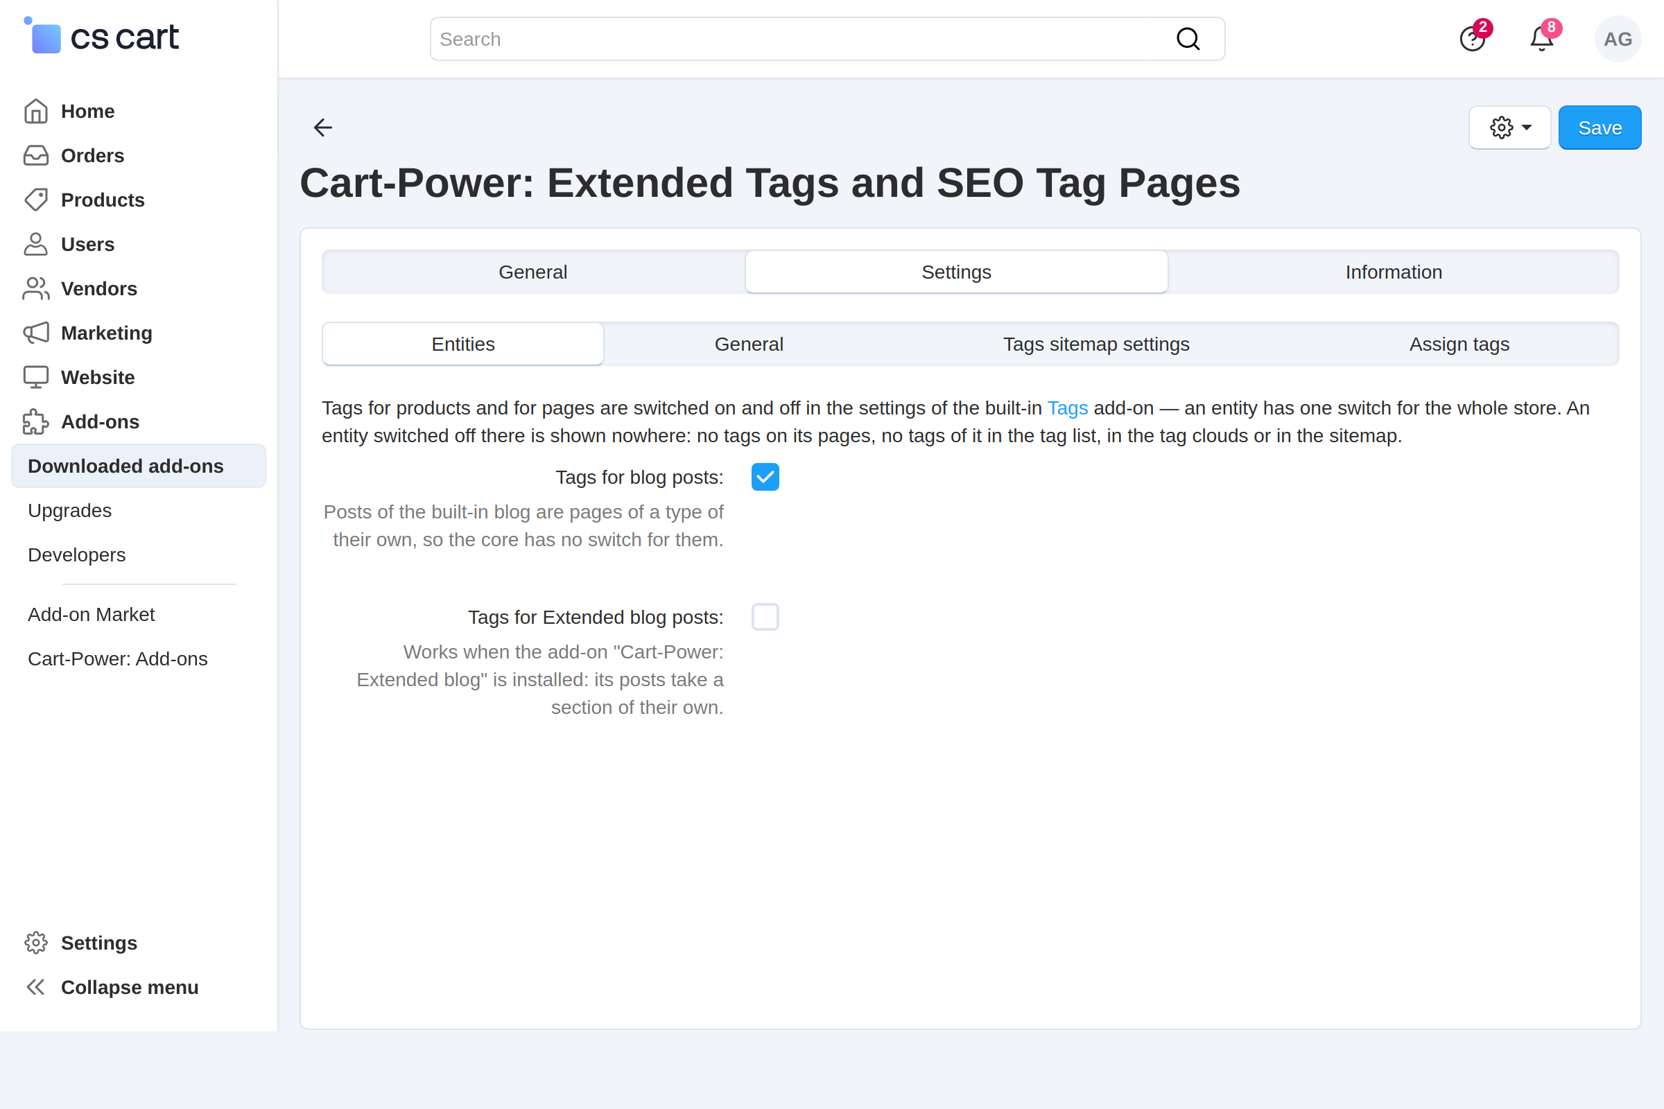Image resolution: width=1664 pixels, height=1109 pixels.
Task: Uncheck Tags for blog posts
Action: (765, 478)
